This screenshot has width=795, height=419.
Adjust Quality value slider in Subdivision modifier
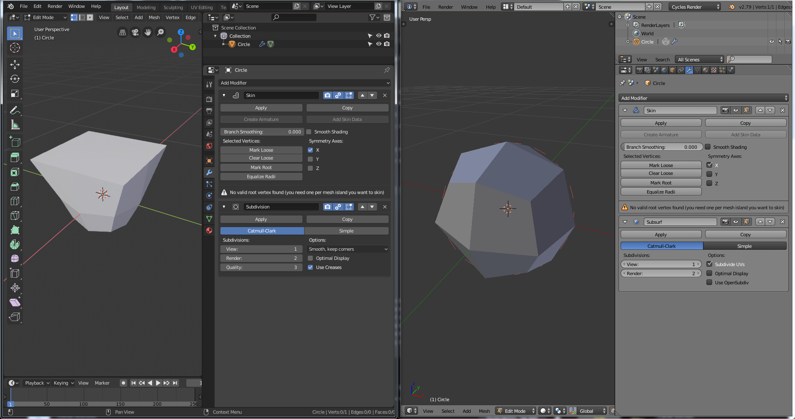(261, 267)
